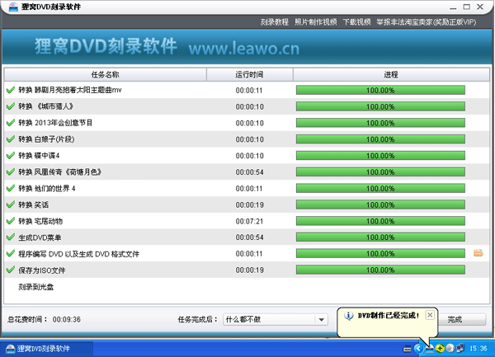Select the row 转换 碟中谍4
This screenshot has width=495, height=357.
click(247, 156)
